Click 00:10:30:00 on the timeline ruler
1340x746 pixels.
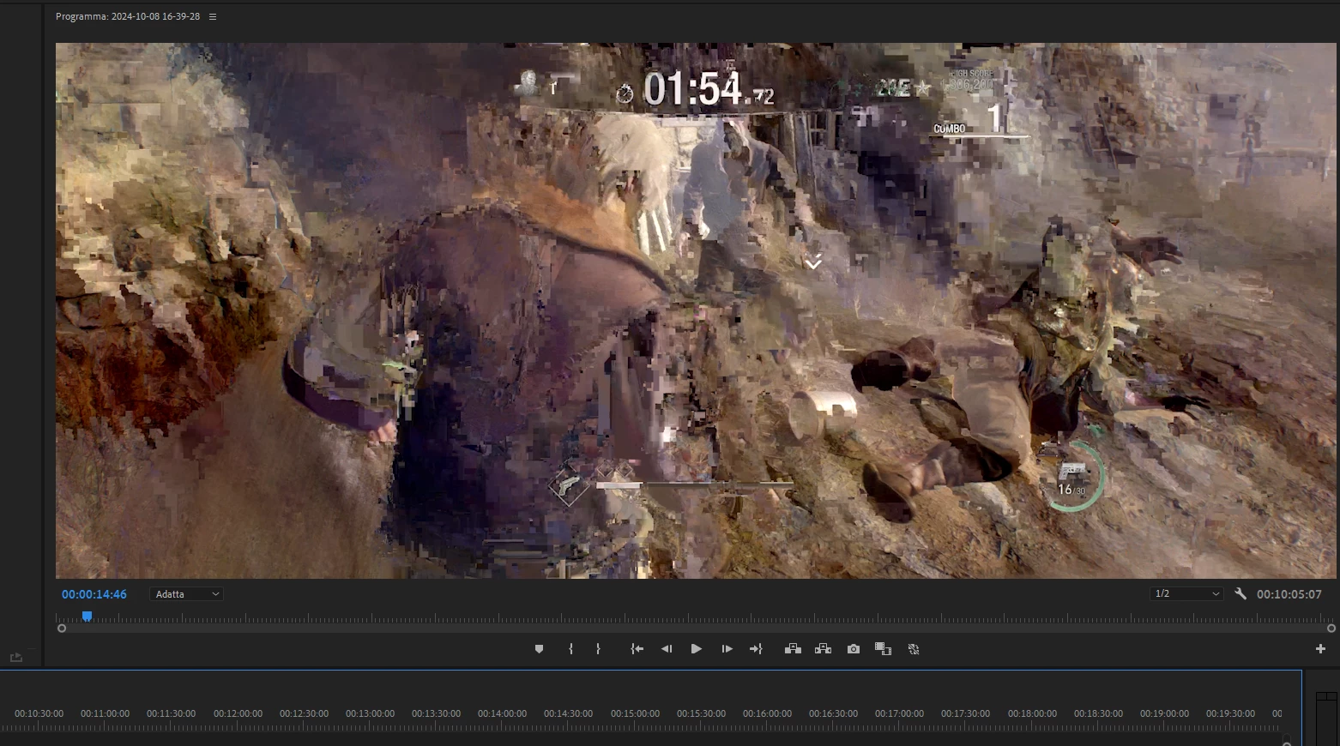(x=39, y=713)
